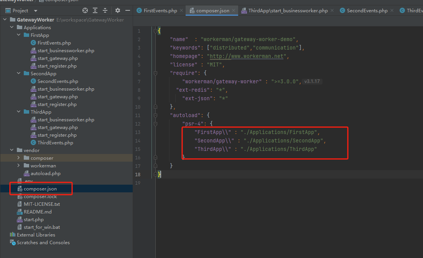This screenshot has width=423, height=258.
Task: Select start_register.php under FirstApp
Action: [57, 66]
